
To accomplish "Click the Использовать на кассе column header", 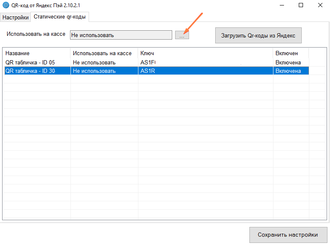I will point(104,53).
